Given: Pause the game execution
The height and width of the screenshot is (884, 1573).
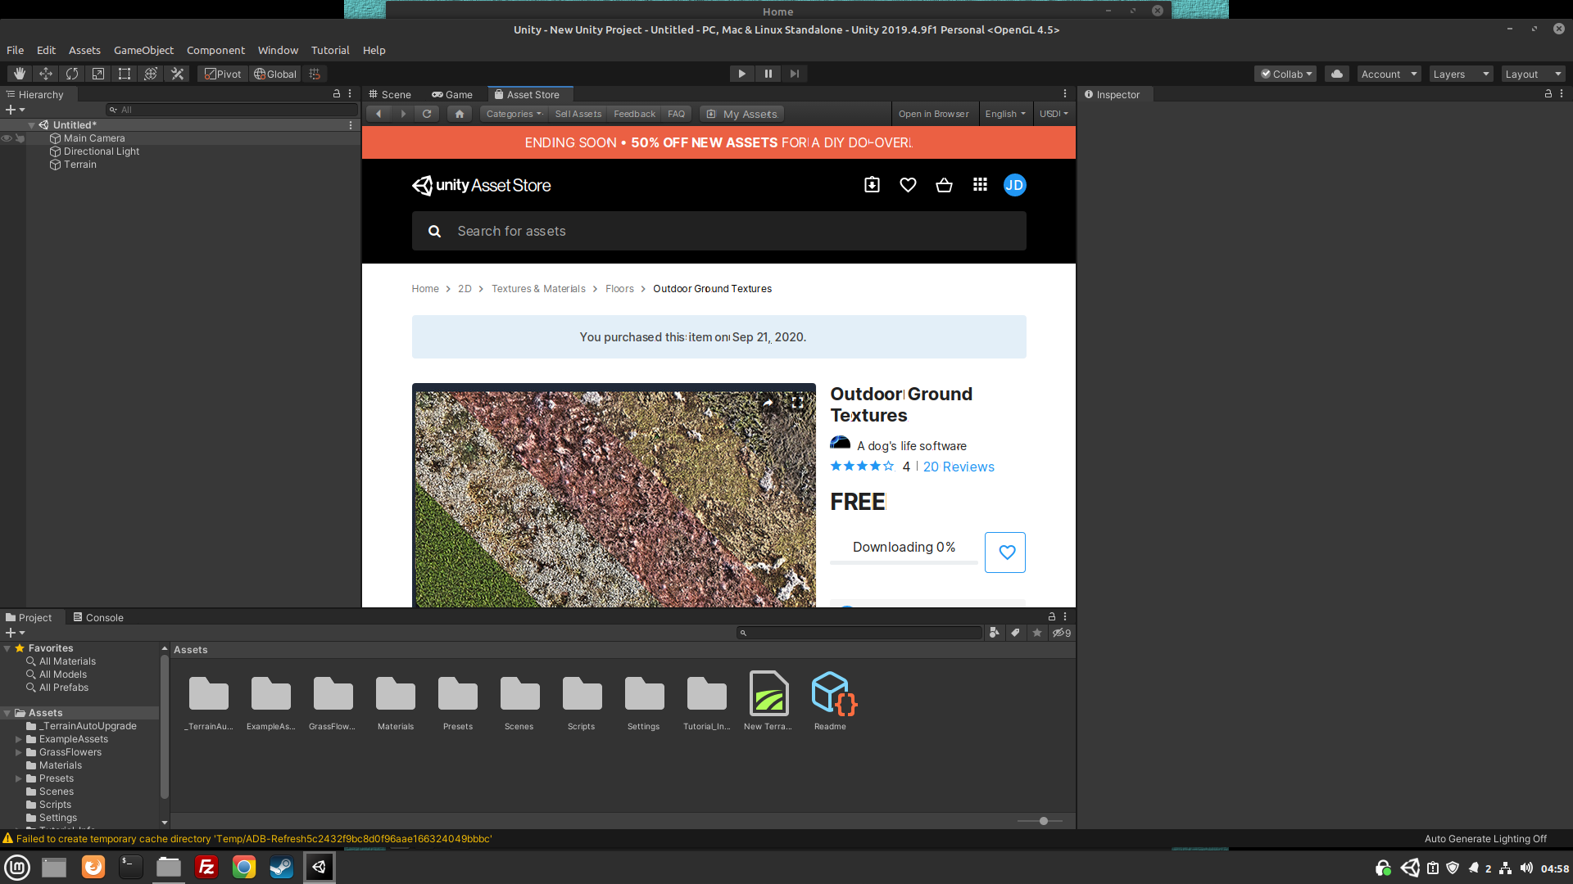Looking at the screenshot, I should coord(768,74).
